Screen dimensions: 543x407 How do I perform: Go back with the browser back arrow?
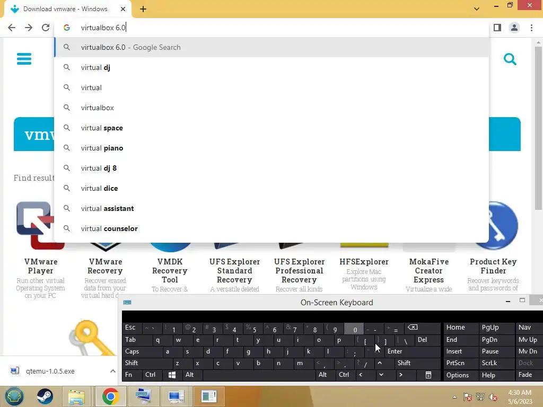pos(12,28)
